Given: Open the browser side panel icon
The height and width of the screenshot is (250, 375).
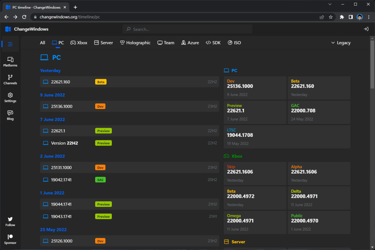Looking at the screenshot, I should pos(351,17).
